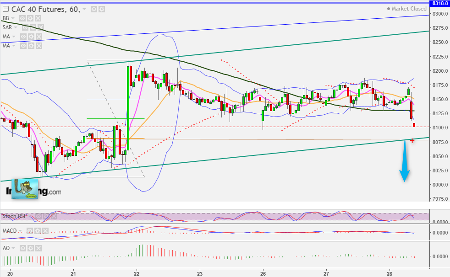450x277 pixels.
Task: Open the BB indicator settings gear
Action: tap(30, 19)
